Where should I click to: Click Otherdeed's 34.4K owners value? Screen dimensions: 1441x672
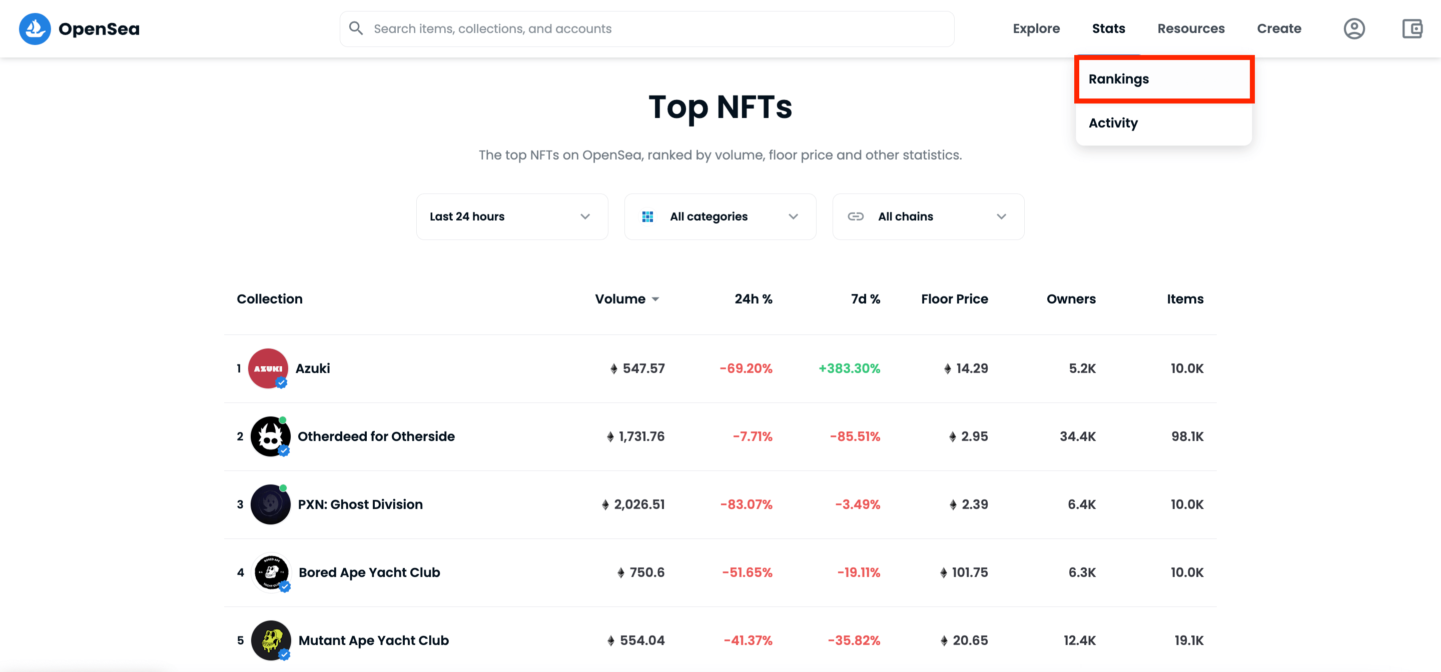(1077, 436)
